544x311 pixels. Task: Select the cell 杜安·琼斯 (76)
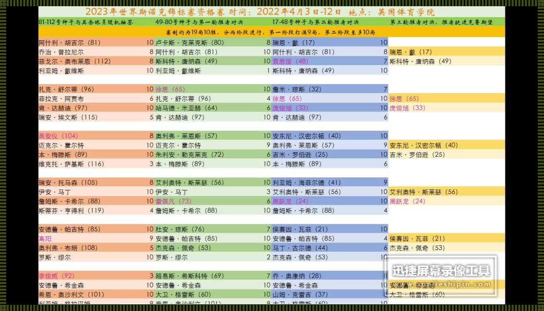tap(180, 229)
